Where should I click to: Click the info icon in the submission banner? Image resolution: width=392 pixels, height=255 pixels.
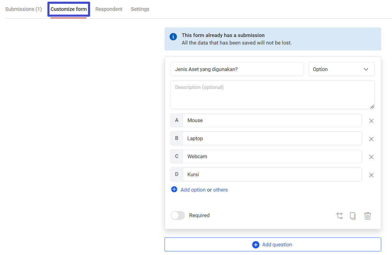coord(173,36)
